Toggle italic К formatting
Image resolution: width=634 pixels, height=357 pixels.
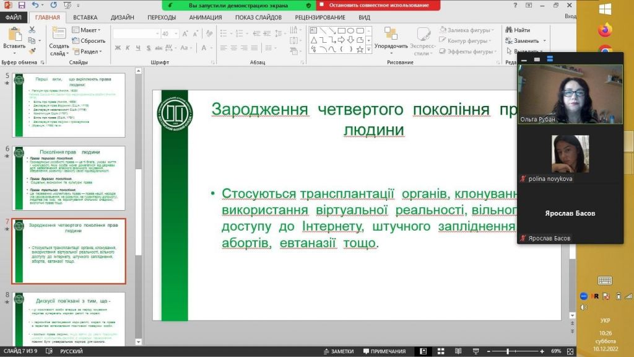[128, 48]
